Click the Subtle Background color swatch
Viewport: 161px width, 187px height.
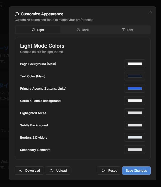pyautogui.click(x=135, y=125)
